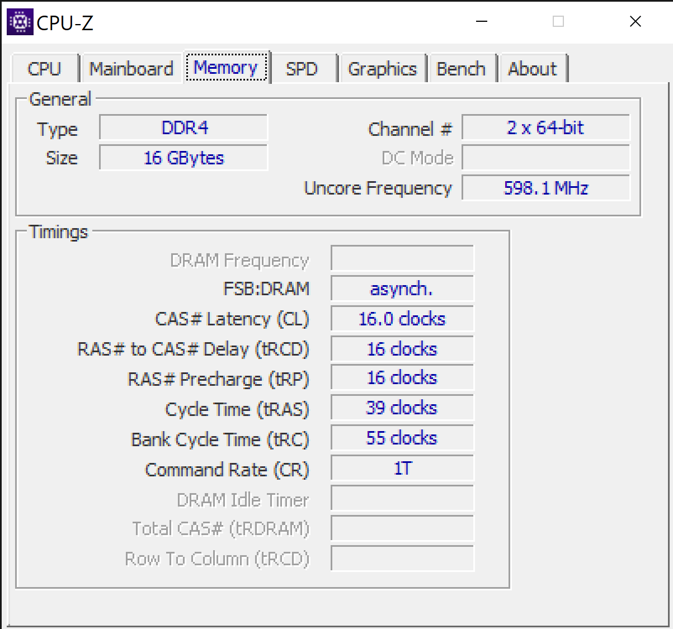This screenshot has width=673, height=629.
Task: Click the Type label in General group
Action: [58, 130]
